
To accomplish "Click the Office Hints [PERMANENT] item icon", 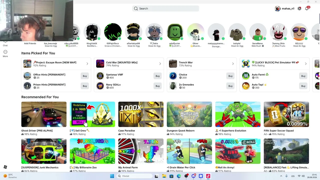I will click(27, 76).
